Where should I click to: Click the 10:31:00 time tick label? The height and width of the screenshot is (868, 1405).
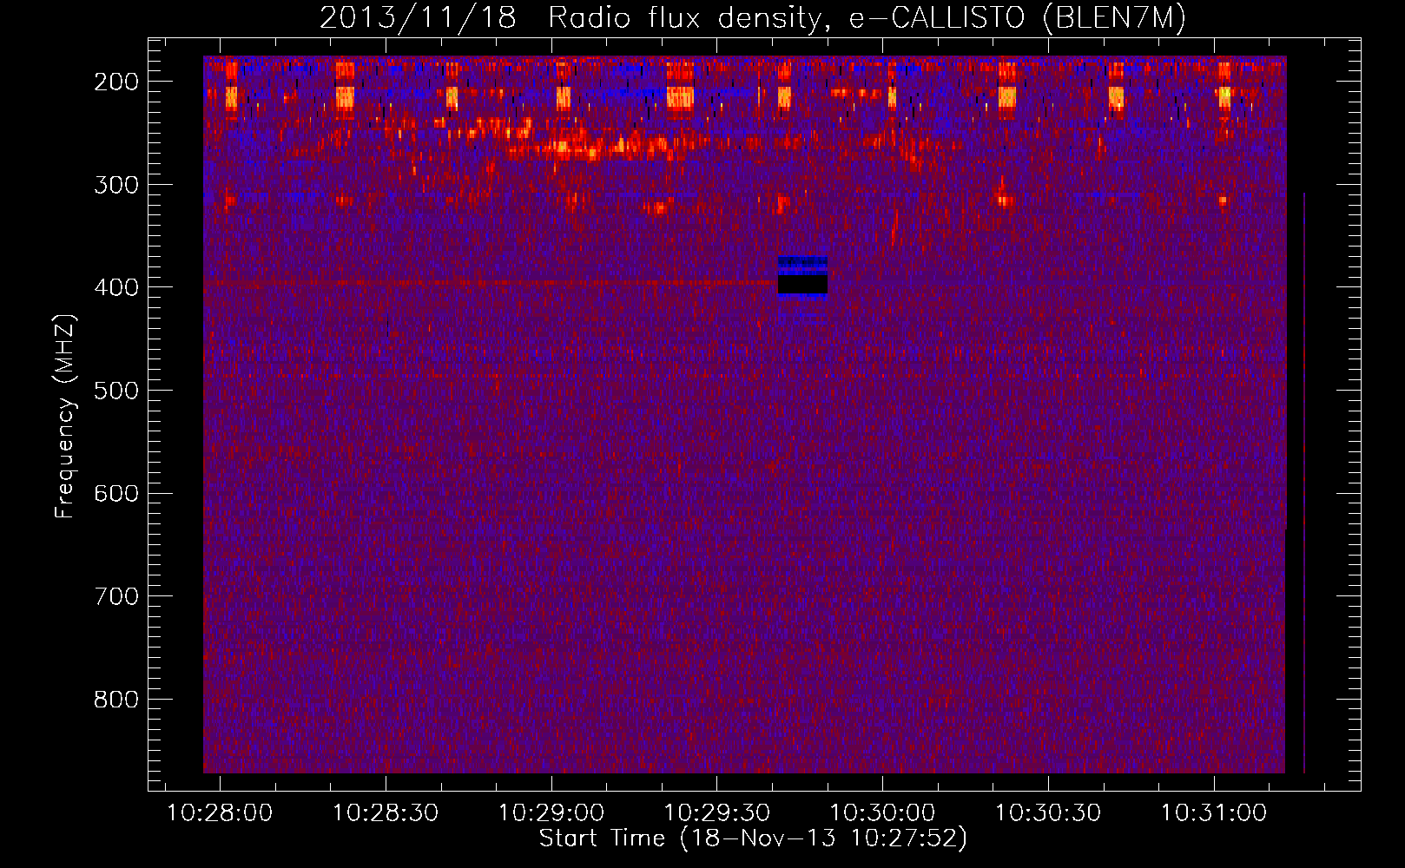click(1214, 813)
